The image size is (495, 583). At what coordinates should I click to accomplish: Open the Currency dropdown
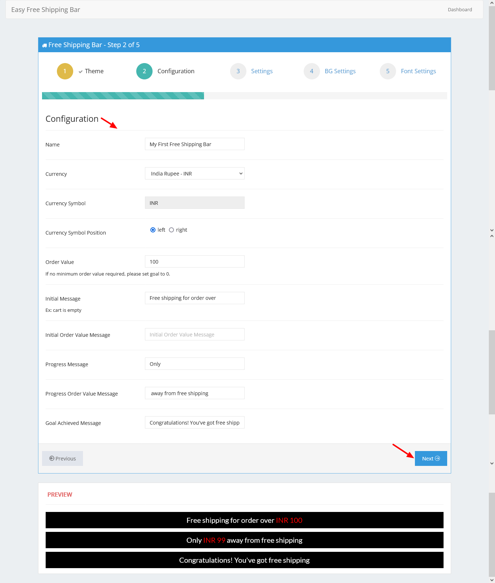click(x=195, y=174)
